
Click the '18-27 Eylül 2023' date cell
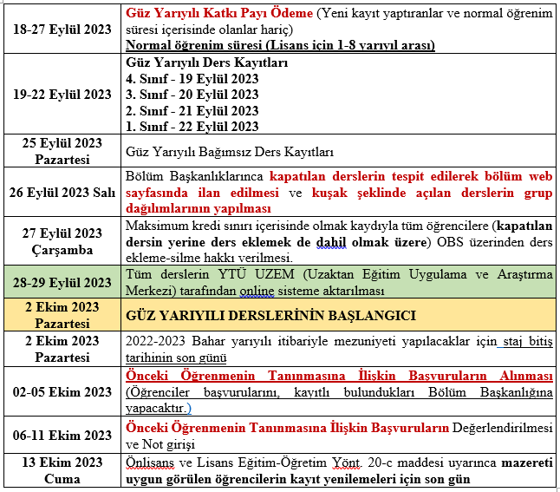point(62,29)
